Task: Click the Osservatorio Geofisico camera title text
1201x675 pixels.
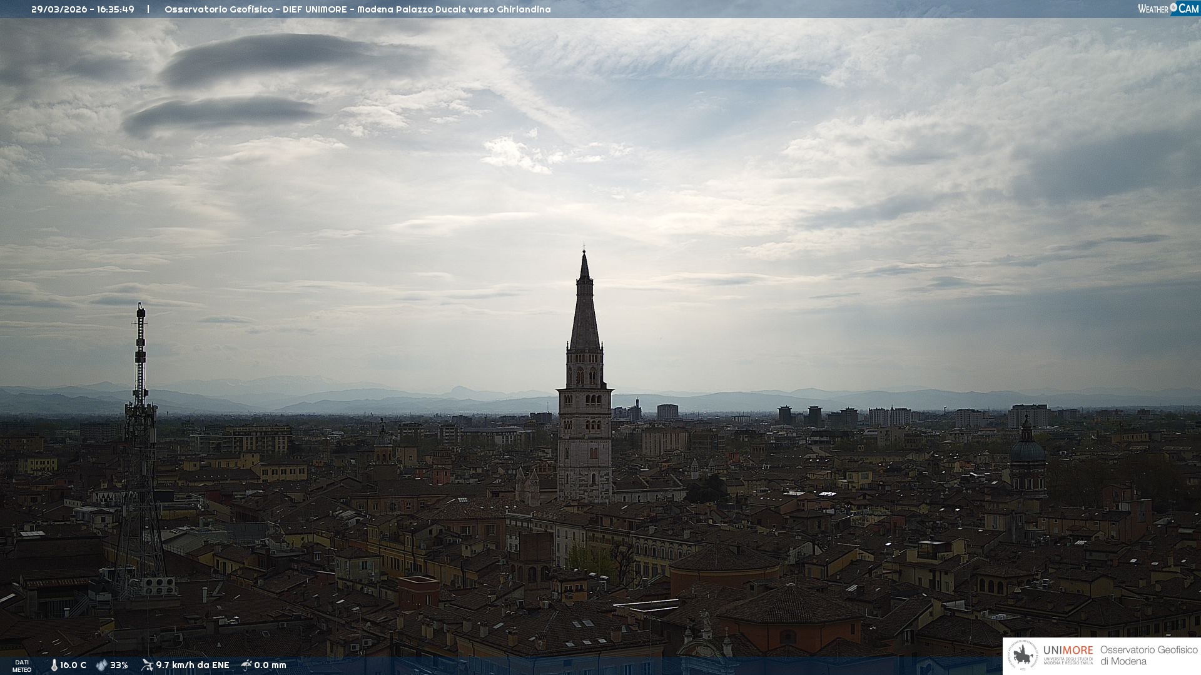Action: point(357,9)
